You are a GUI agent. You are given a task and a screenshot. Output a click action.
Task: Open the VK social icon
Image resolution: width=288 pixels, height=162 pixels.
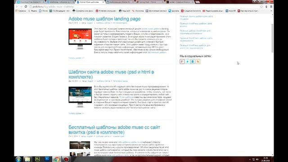point(193,62)
